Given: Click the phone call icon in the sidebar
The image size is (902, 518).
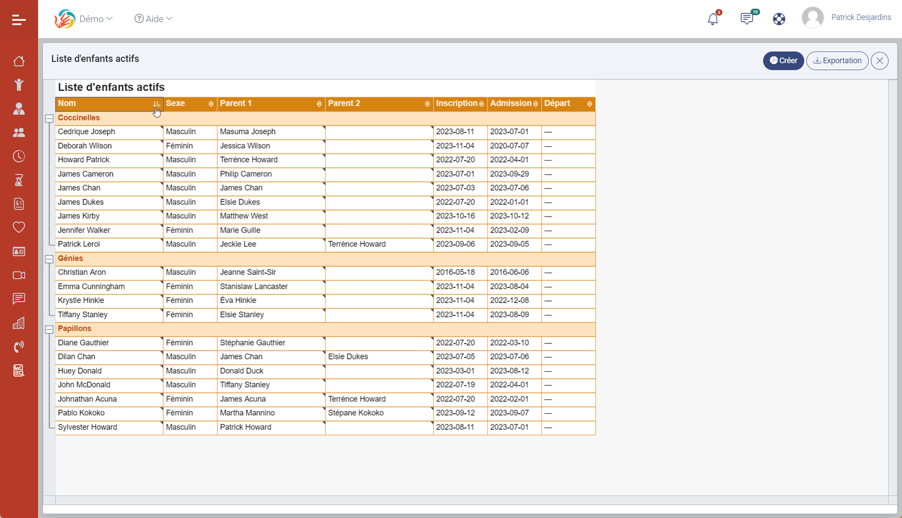Looking at the screenshot, I should [19, 347].
